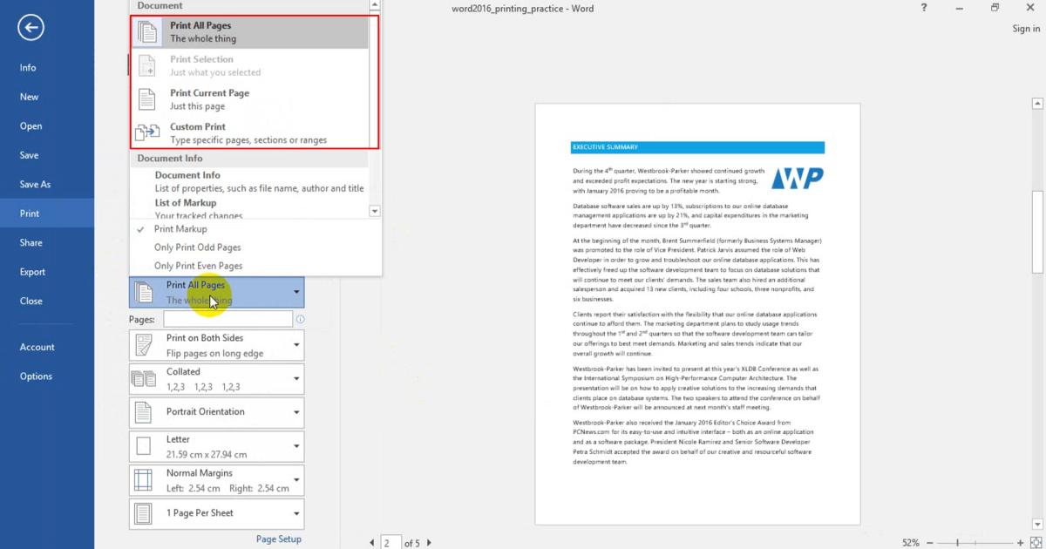Select Export in the Backstage sidebar
This screenshot has width=1046, height=549.
(x=47, y=271)
